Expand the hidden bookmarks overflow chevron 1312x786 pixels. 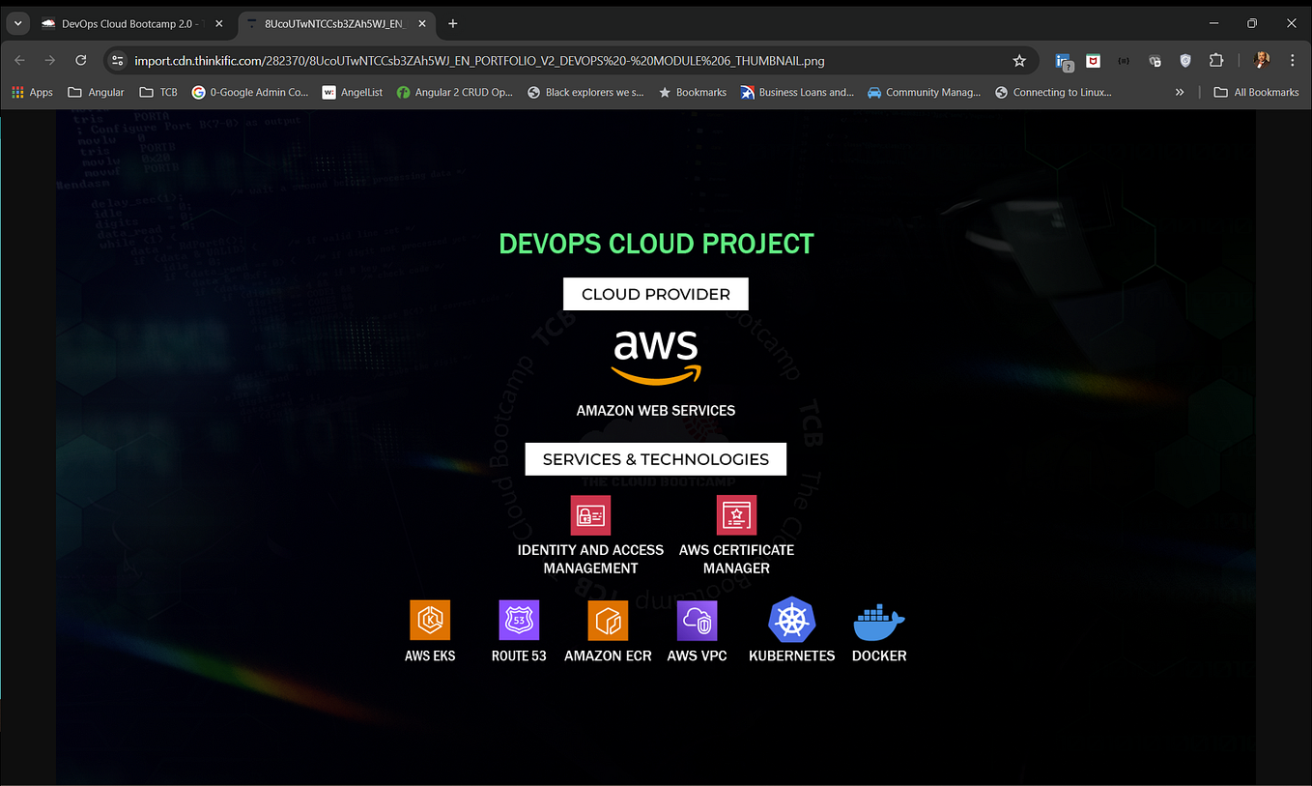click(1179, 92)
